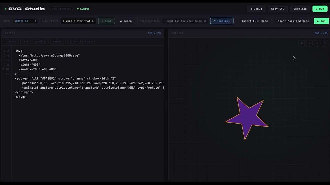Click the 600 × 400 size label
The image size is (330, 185).
(x=321, y=33)
